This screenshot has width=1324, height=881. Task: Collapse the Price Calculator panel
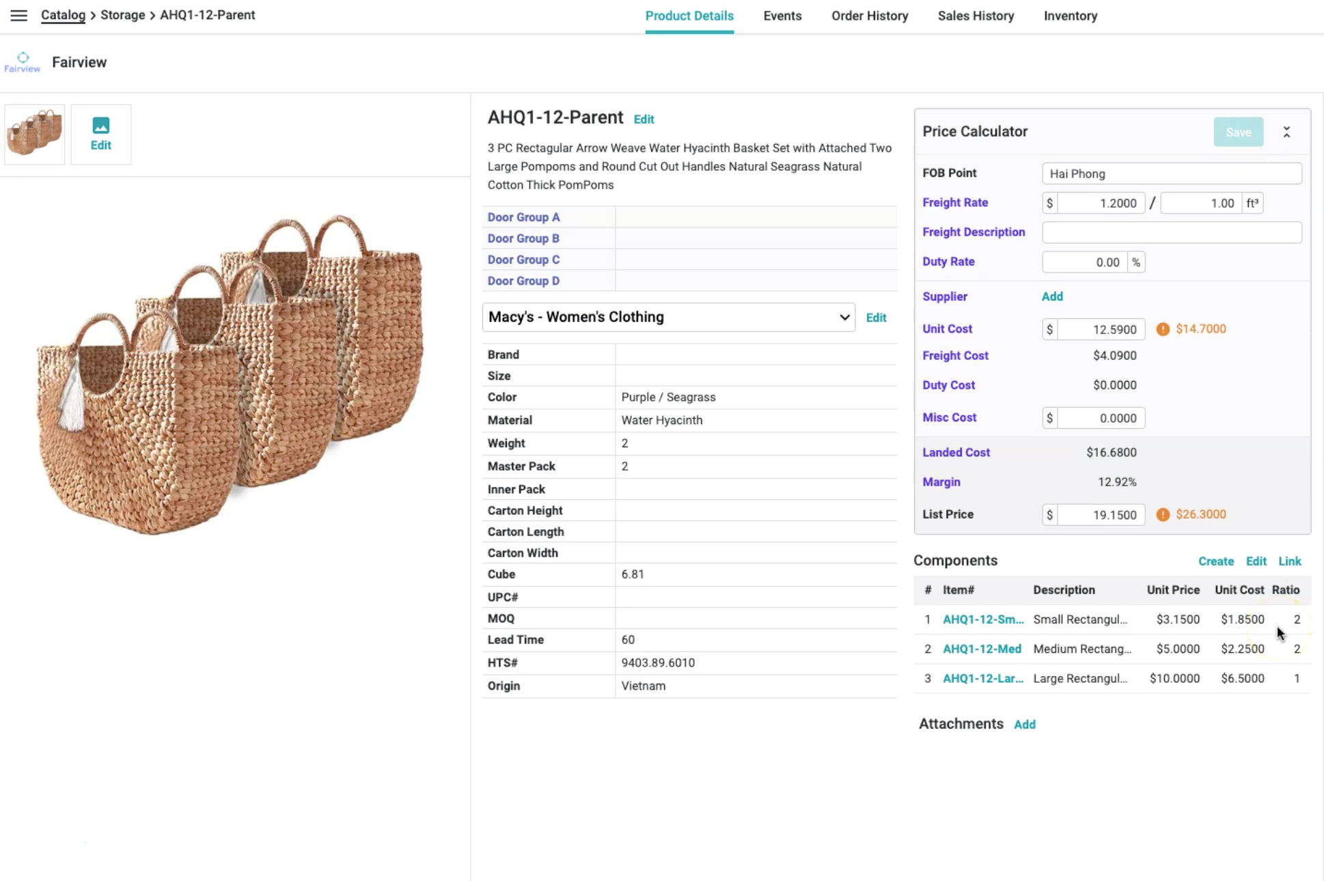[x=1286, y=132]
